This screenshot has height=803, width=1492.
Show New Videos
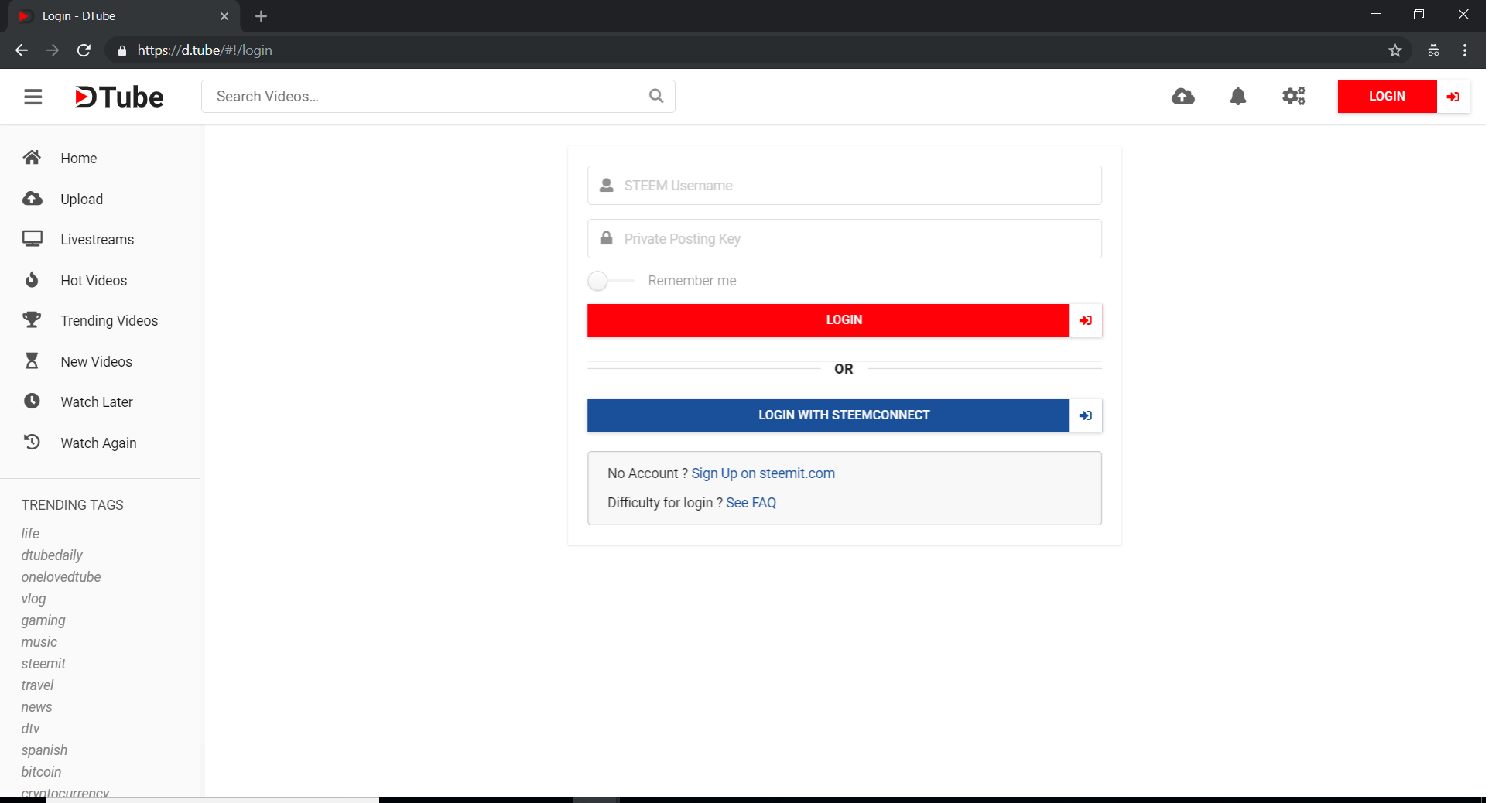point(97,361)
